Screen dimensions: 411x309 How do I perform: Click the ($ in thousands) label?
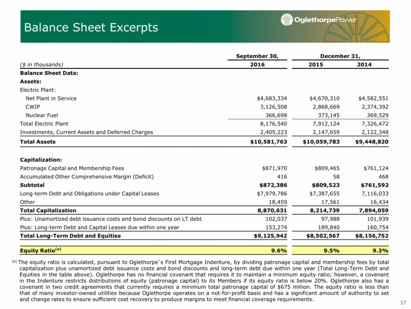pos(42,64)
